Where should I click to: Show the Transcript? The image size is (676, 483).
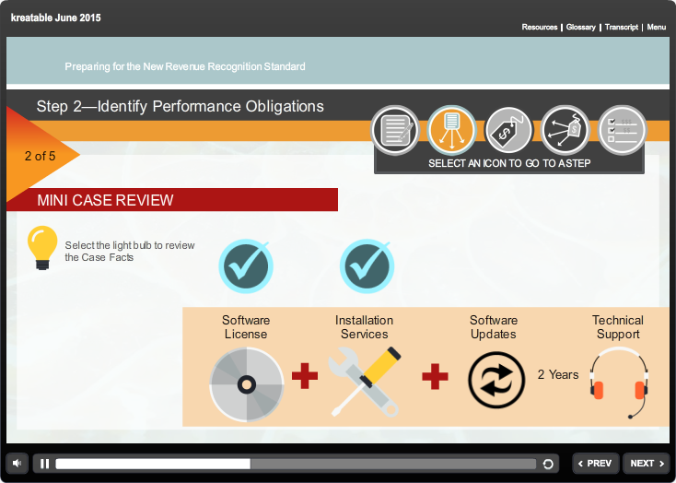pyautogui.click(x=622, y=28)
